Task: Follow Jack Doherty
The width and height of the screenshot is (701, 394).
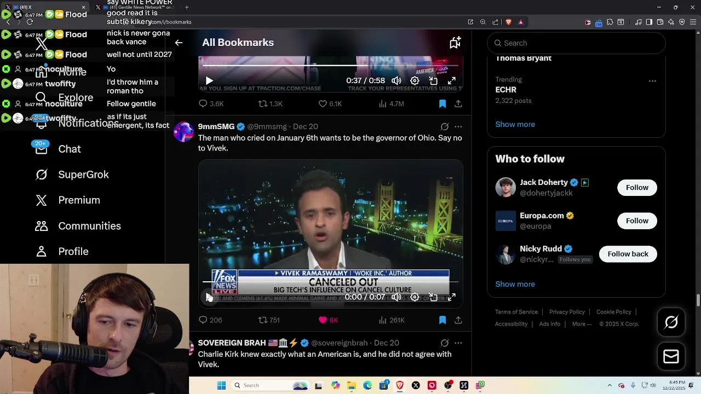Action: [x=637, y=188]
